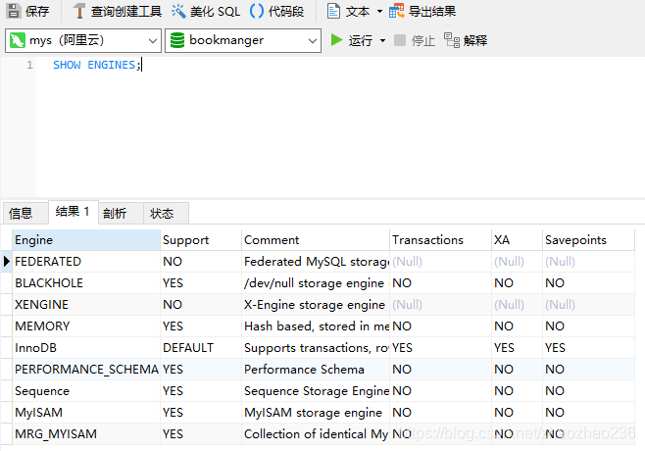Image resolution: width=645 pixels, height=451 pixels.
Task: Click 'Hash based, stored in me' comment cell
Action: 316,326
